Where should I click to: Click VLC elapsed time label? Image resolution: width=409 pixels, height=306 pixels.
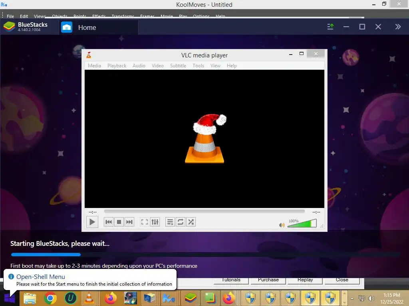coord(93,212)
